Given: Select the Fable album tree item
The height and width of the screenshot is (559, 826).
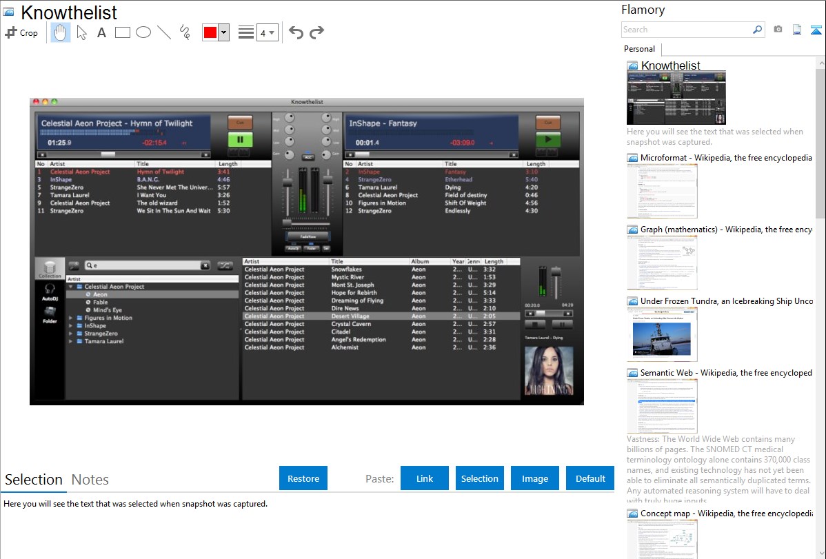Looking at the screenshot, I should pos(101,303).
